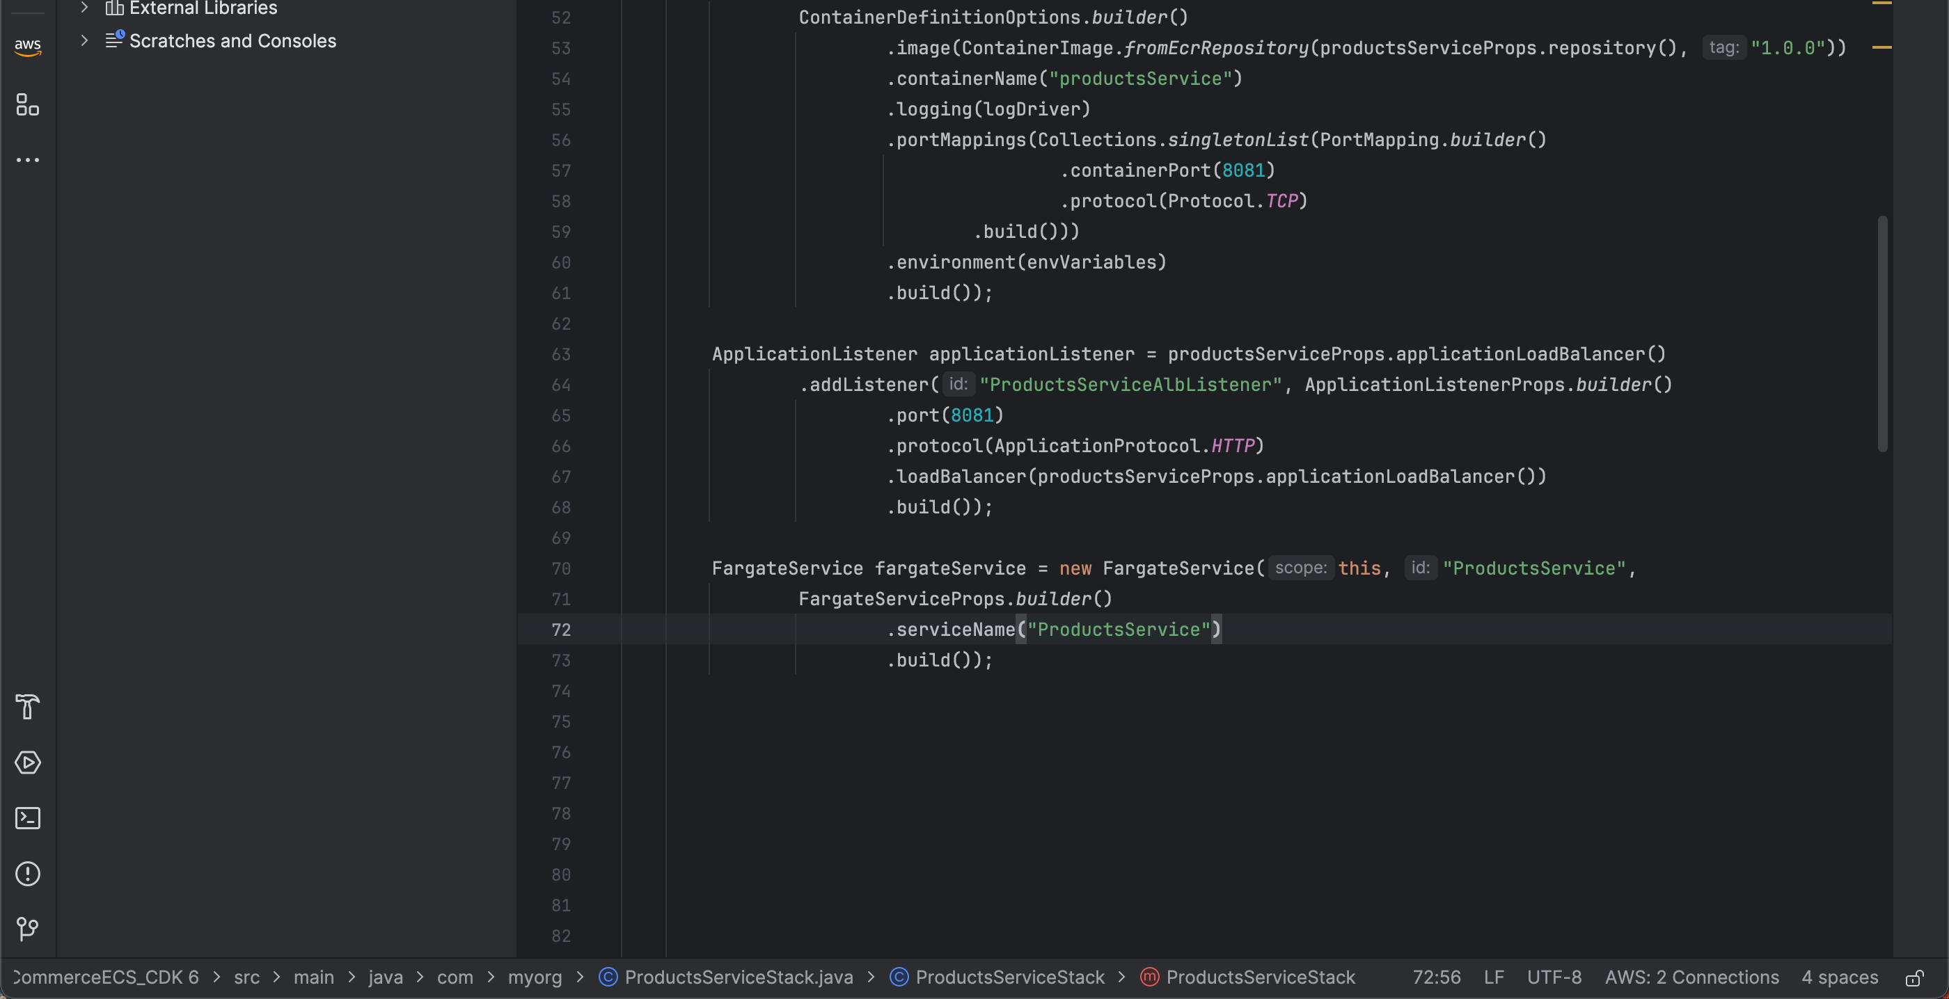Open the Problems tool window

click(27, 874)
